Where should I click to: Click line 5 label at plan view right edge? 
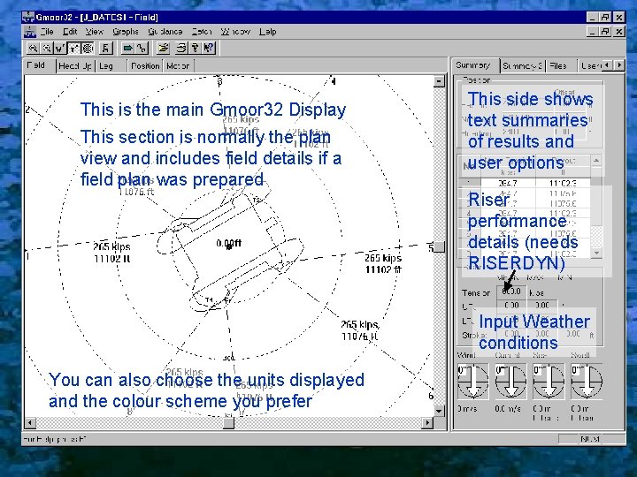coord(431,247)
